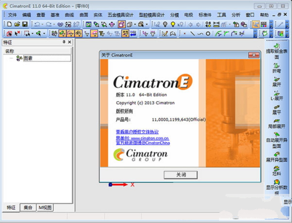292x223 pixels.
Task: Click the Zoom window icon with magnifier
Action: 88,24
